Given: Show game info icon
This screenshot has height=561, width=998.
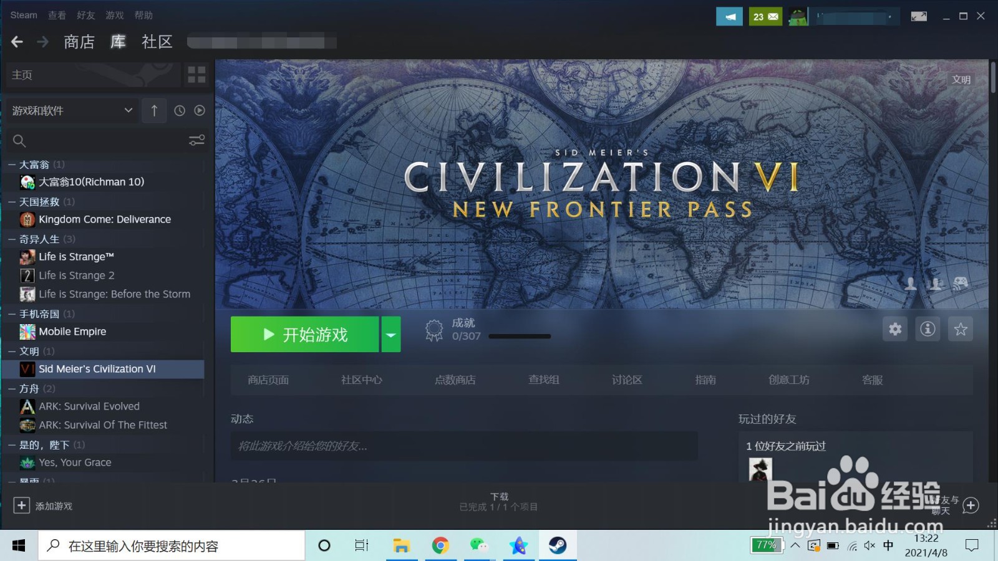Looking at the screenshot, I should point(928,328).
